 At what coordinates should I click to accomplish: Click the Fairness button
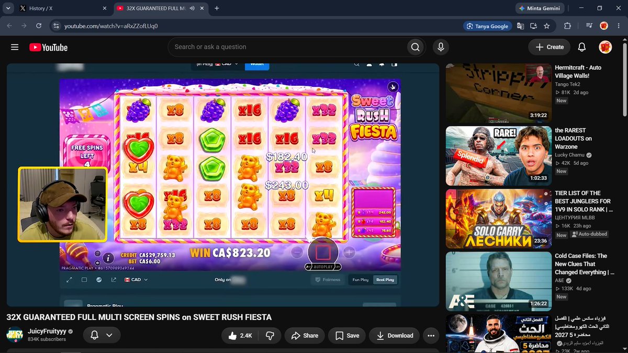[x=327, y=280]
